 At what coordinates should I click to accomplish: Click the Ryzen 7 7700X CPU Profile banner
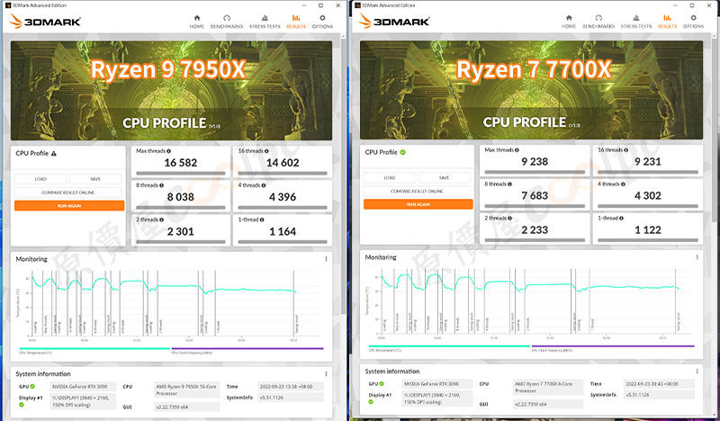pyautogui.click(x=531, y=90)
